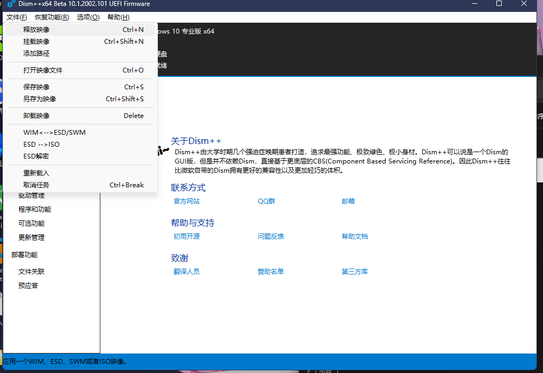The image size is (543, 373).
Task: Select the 部署功能 sidebar heading
Action: point(24,255)
